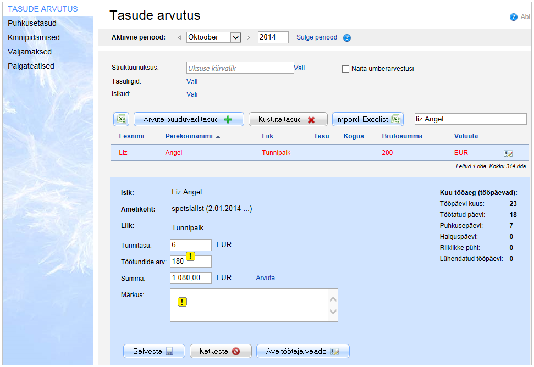Open Kinnipidamised in the sidebar
534x367 pixels.
34,37
